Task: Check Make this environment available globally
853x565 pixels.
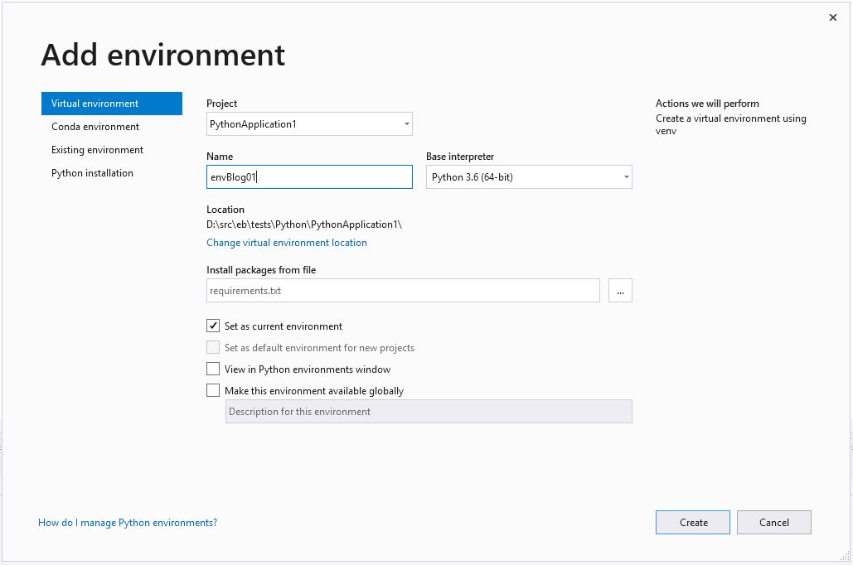Action: (213, 389)
